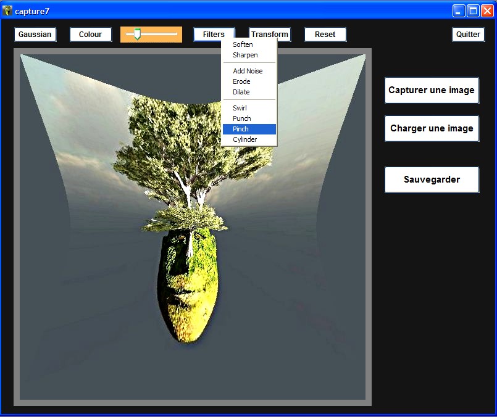Open the Colour options
497x417 pixels.
[x=91, y=35]
